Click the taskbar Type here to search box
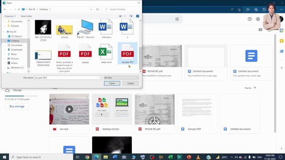Viewport: 285px width, 160px height. click(41, 157)
